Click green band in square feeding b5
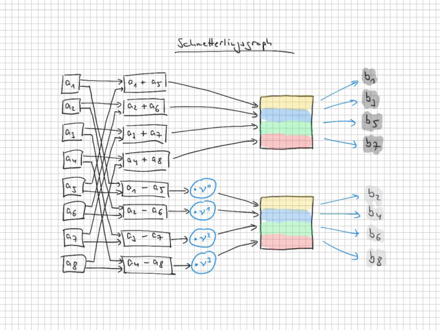440x330 pixels. point(287,128)
